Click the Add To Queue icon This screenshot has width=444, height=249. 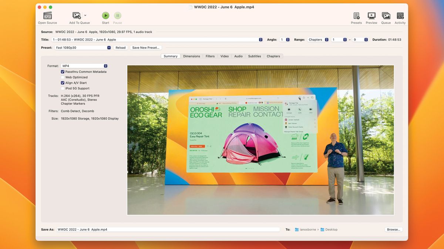[x=77, y=16]
